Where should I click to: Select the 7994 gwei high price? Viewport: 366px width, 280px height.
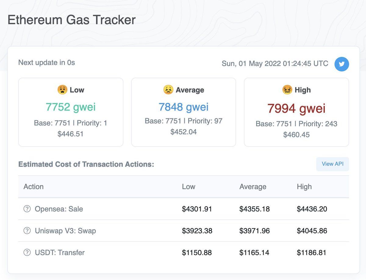[x=296, y=108]
